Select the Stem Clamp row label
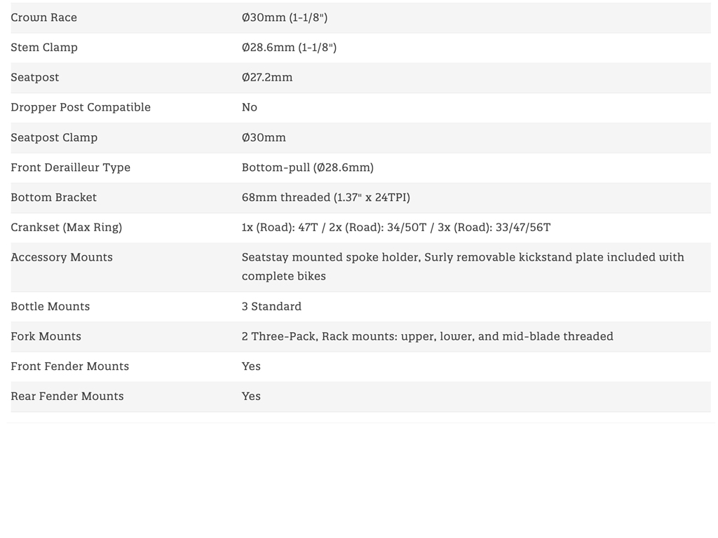This screenshot has width=718, height=538. (x=44, y=48)
